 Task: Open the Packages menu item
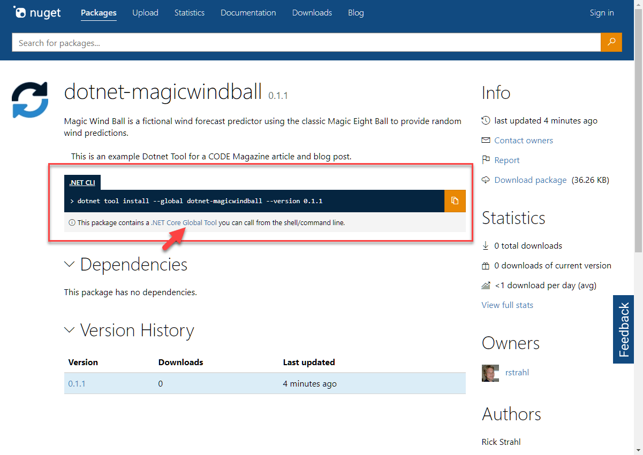click(99, 13)
